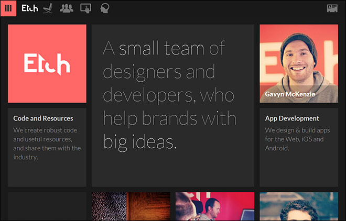Image resolution: width=346 pixels, height=221 pixels.
Task: Click the 'We create robust code' description
Action: click(x=47, y=143)
